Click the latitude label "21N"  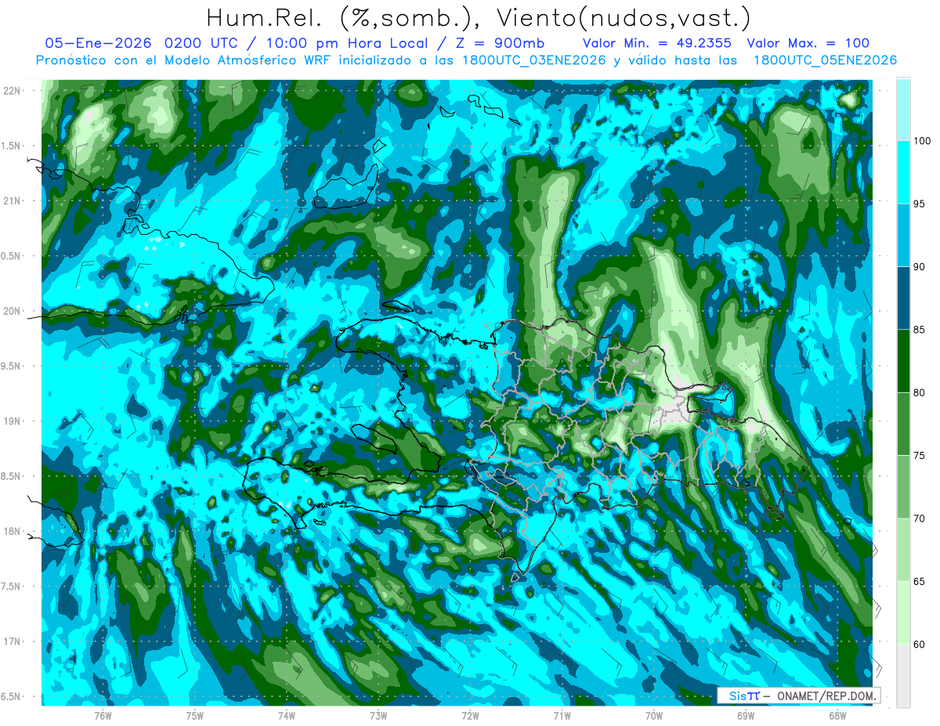(x=12, y=200)
